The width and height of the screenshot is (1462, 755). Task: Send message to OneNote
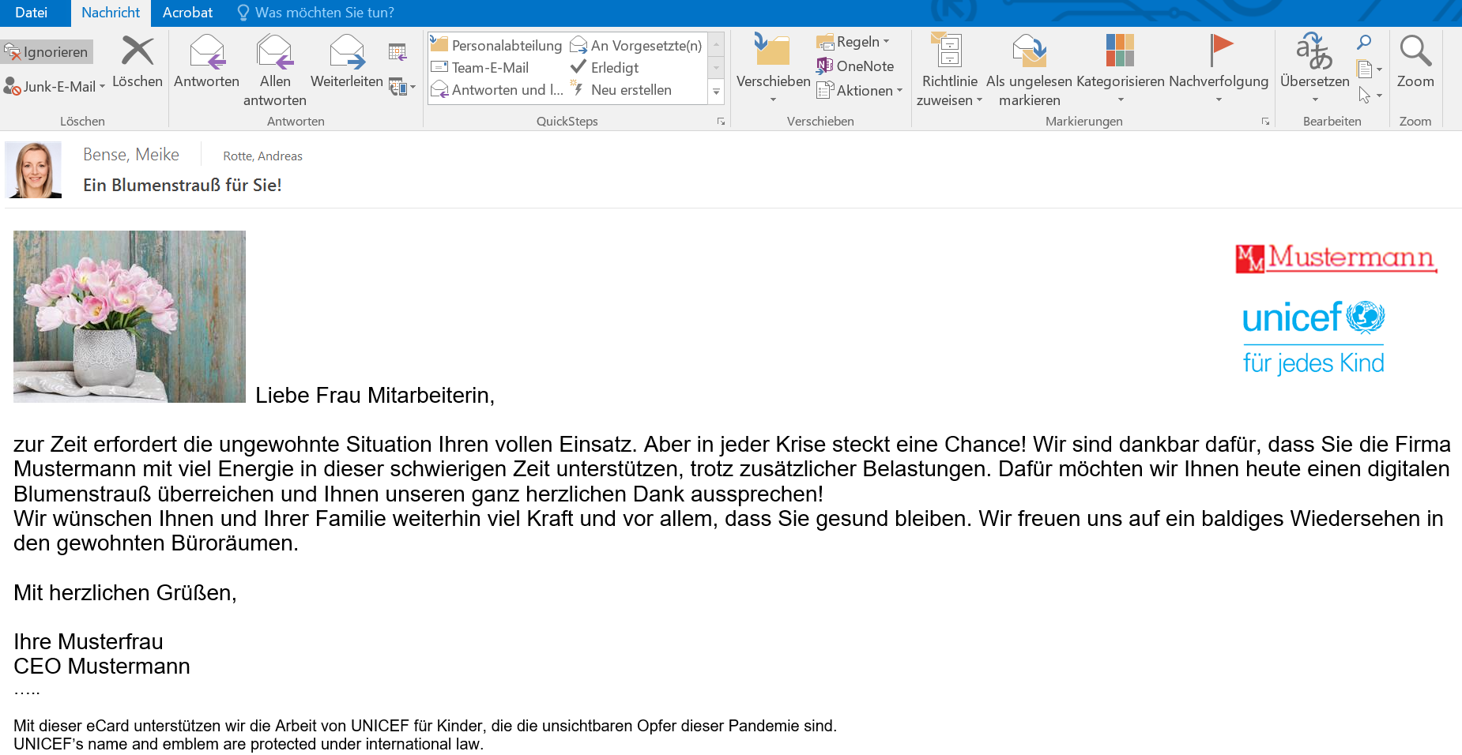826,66
